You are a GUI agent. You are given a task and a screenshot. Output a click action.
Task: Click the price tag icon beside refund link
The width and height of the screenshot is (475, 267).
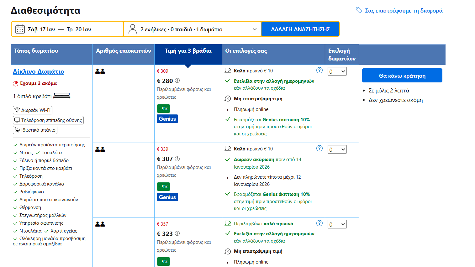tap(359, 10)
